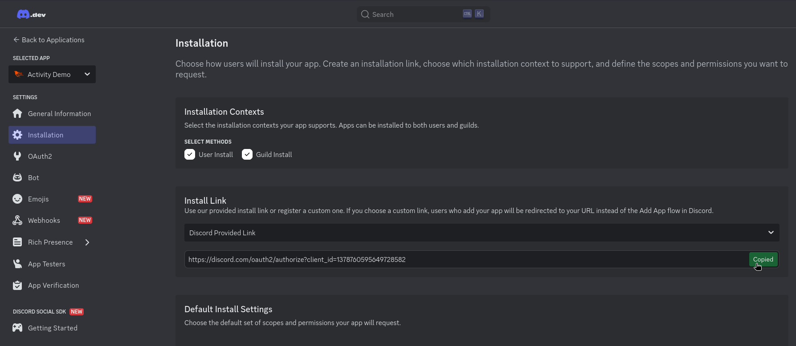Click the Discord .dev logo

click(x=31, y=14)
